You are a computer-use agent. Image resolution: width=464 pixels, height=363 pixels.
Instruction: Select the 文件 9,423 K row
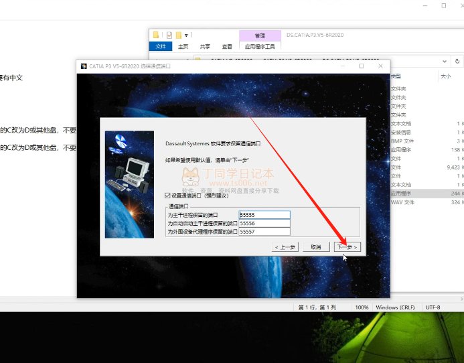[x=427, y=167]
